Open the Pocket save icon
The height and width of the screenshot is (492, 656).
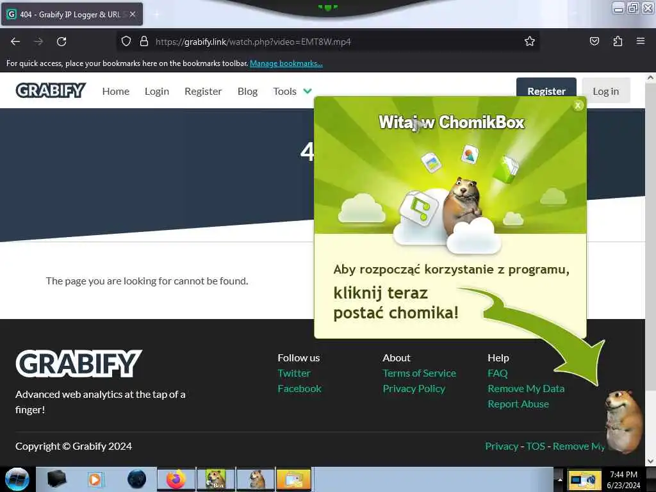[594, 41]
